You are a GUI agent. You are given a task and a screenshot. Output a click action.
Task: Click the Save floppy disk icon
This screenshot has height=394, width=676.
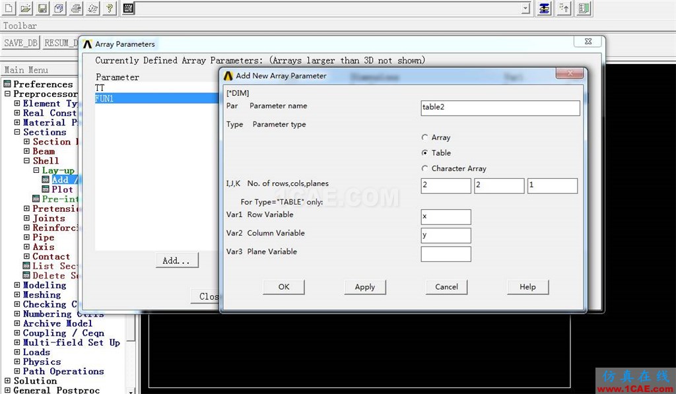[43, 8]
